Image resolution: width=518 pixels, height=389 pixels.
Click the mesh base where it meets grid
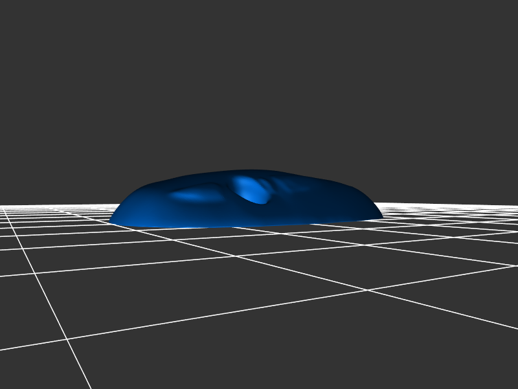[x=246, y=225]
